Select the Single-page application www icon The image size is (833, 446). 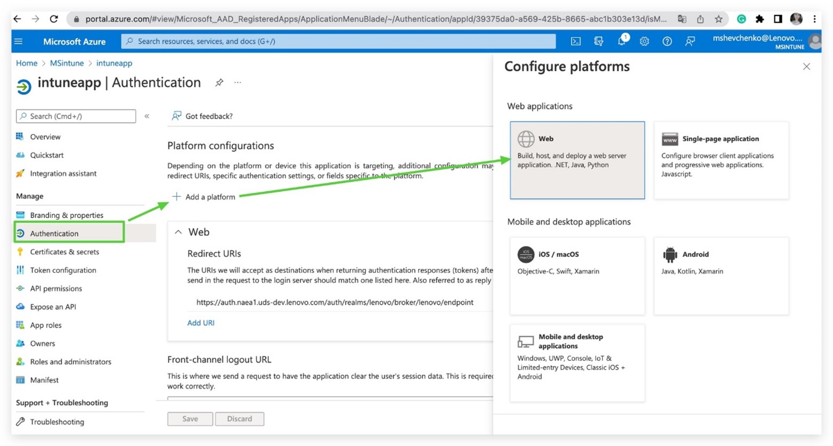click(669, 139)
